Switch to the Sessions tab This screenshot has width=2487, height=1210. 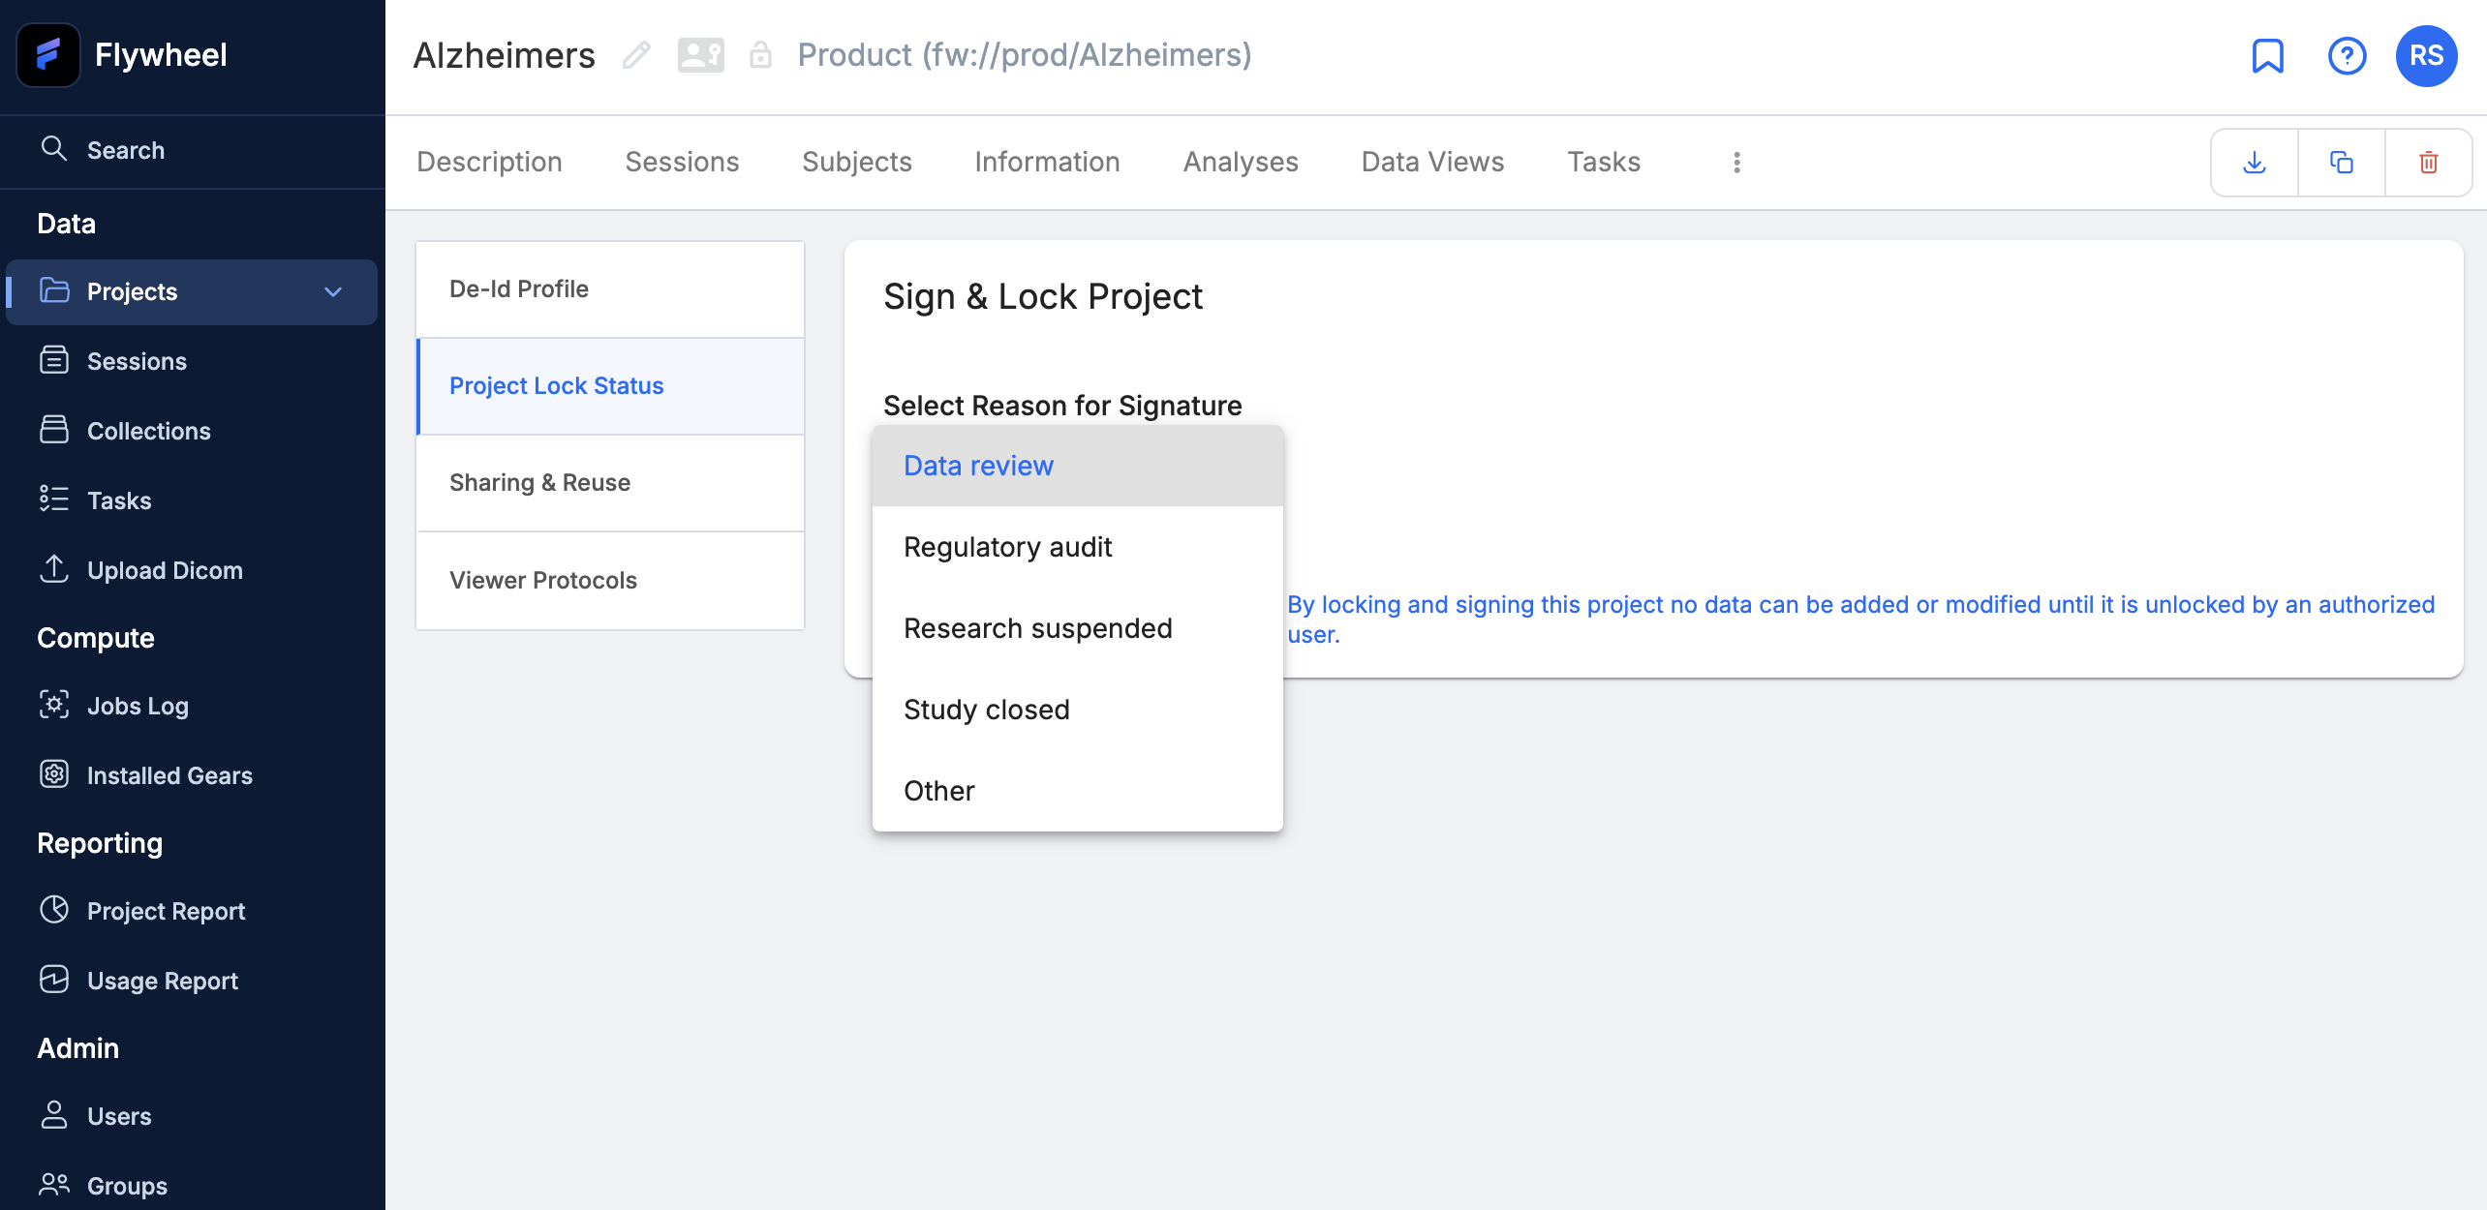[682, 162]
